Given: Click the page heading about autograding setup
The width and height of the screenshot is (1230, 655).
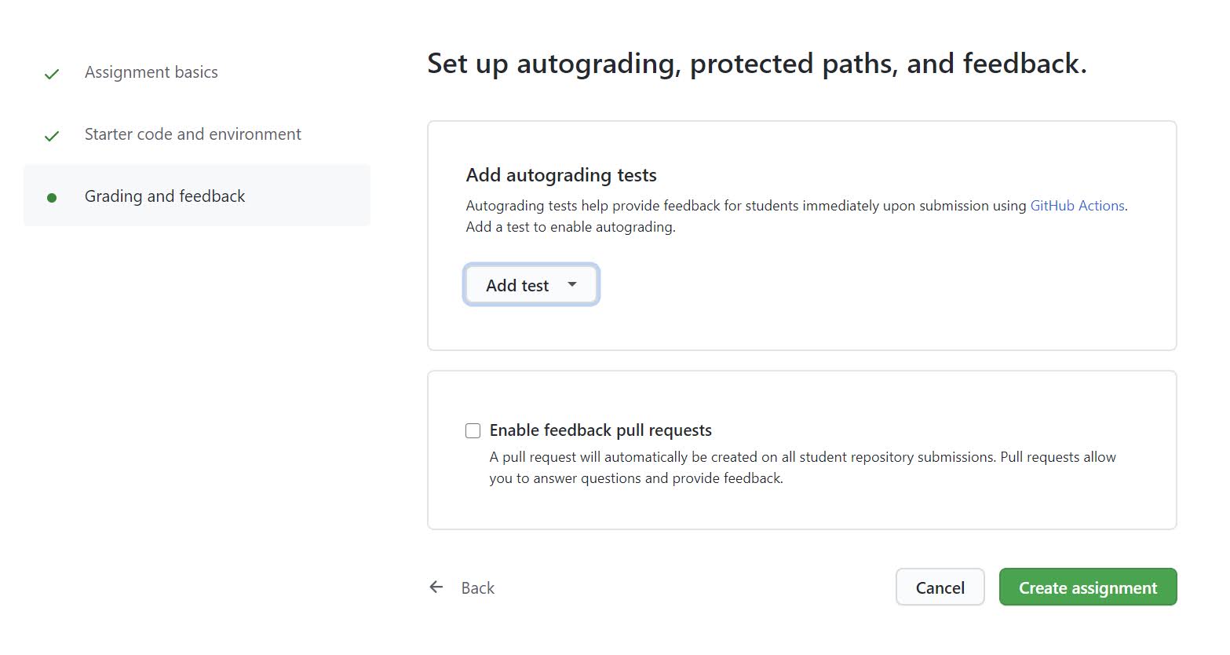Looking at the screenshot, I should (x=757, y=64).
